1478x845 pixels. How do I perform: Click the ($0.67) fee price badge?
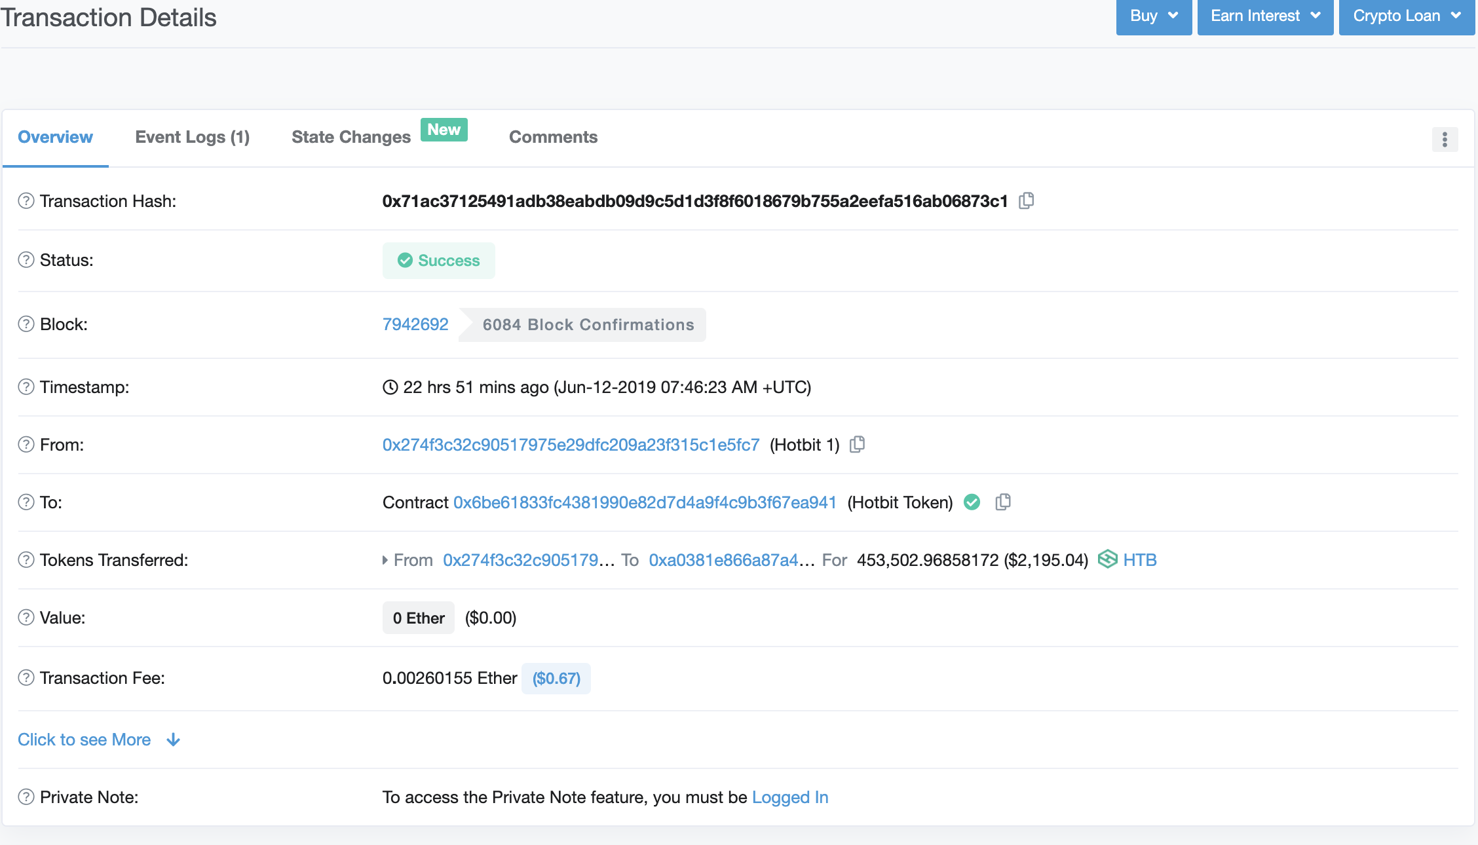[556, 678]
